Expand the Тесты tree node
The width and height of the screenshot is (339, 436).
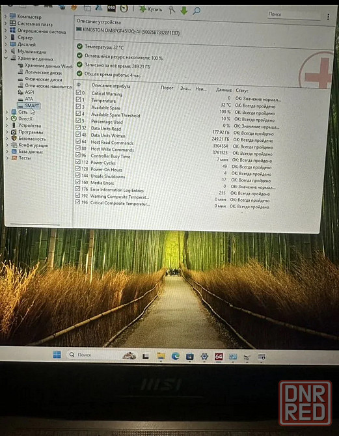click(7, 157)
